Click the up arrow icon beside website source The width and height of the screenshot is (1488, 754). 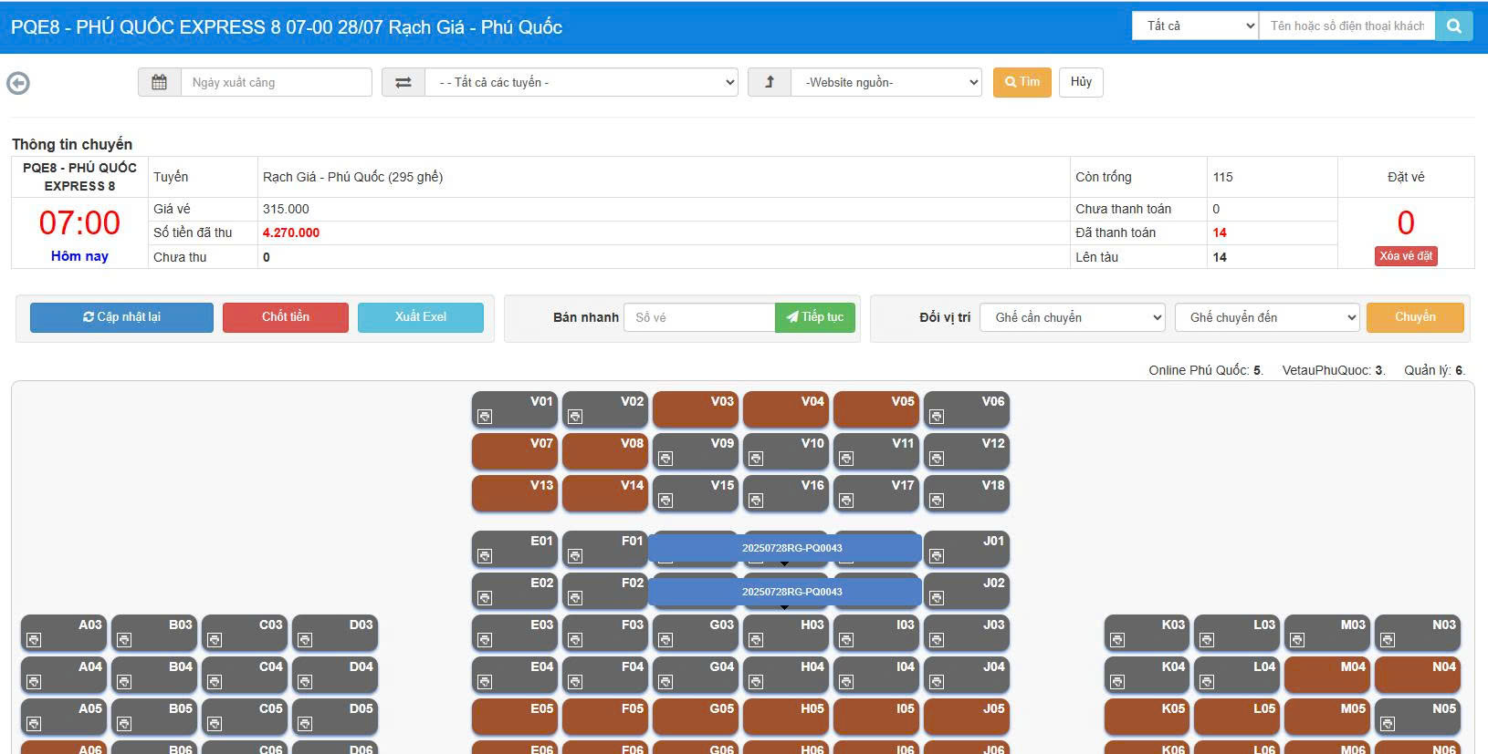click(769, 82)
